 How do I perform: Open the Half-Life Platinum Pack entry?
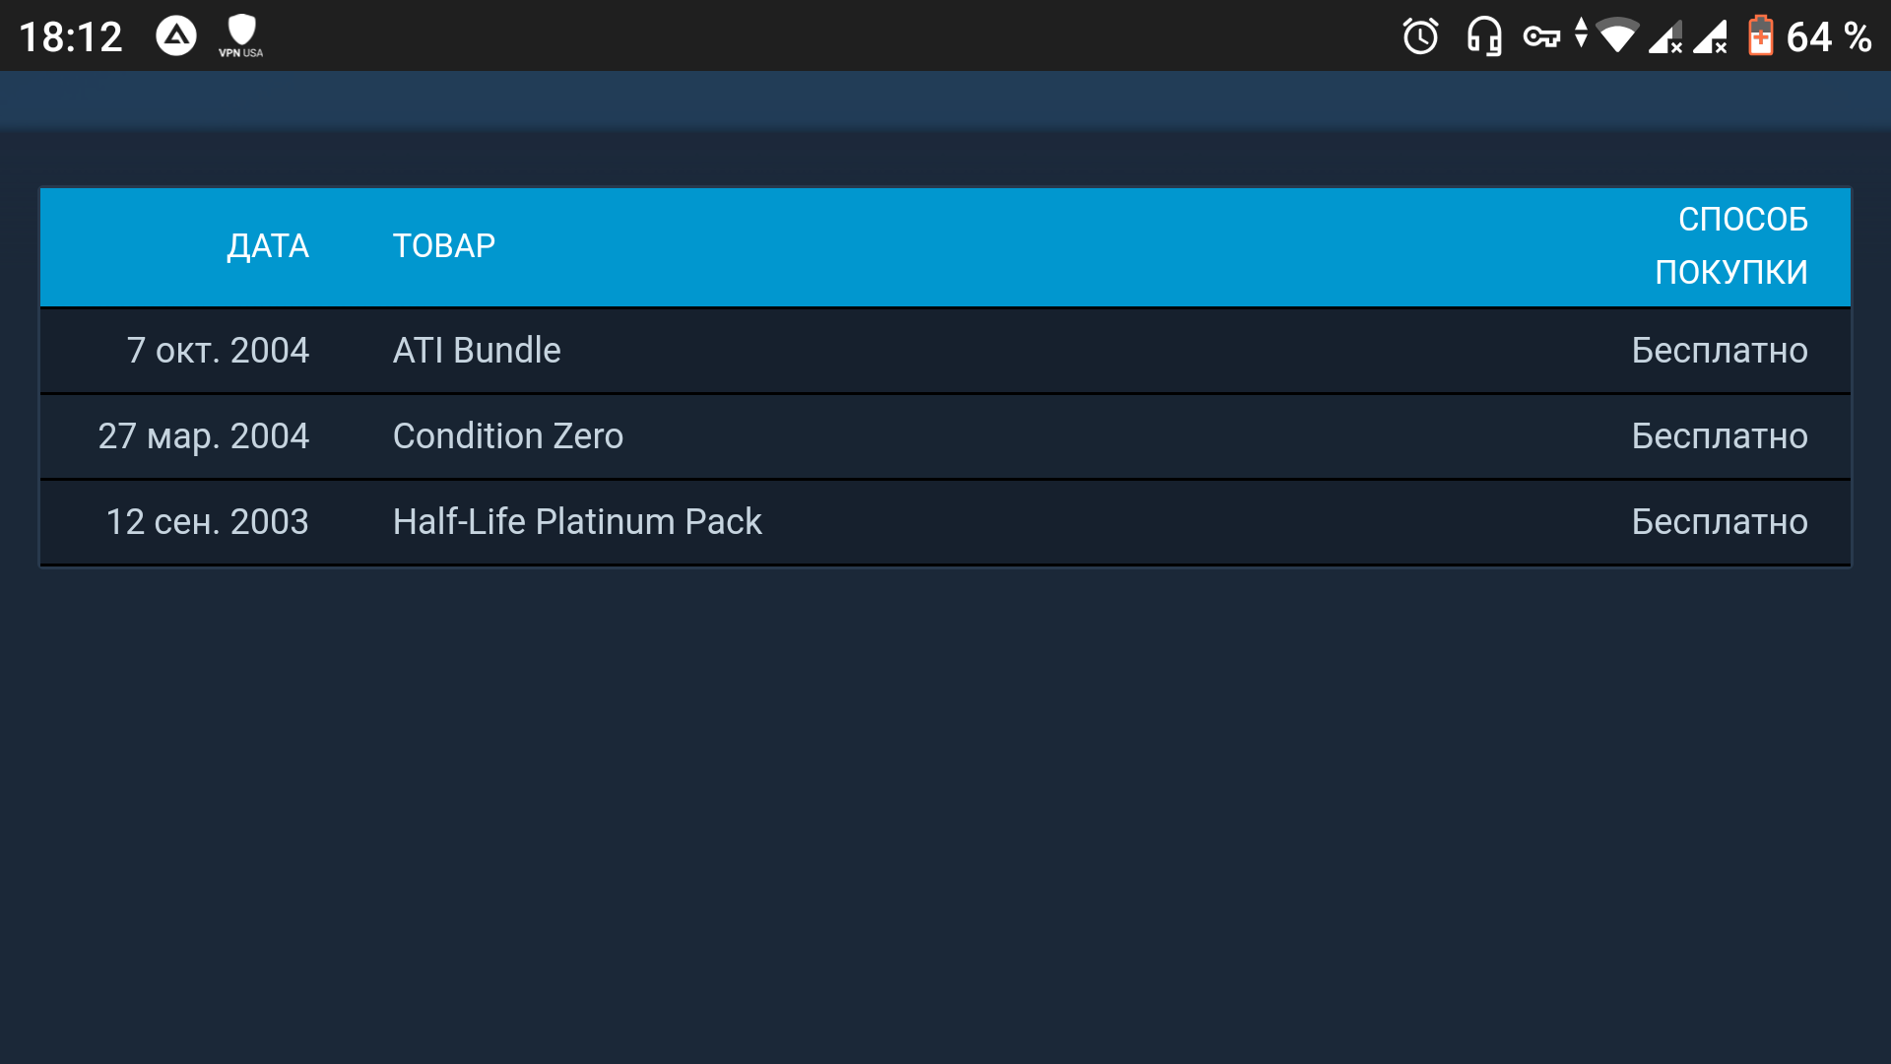pyautogui.click(x=577, y=522)
